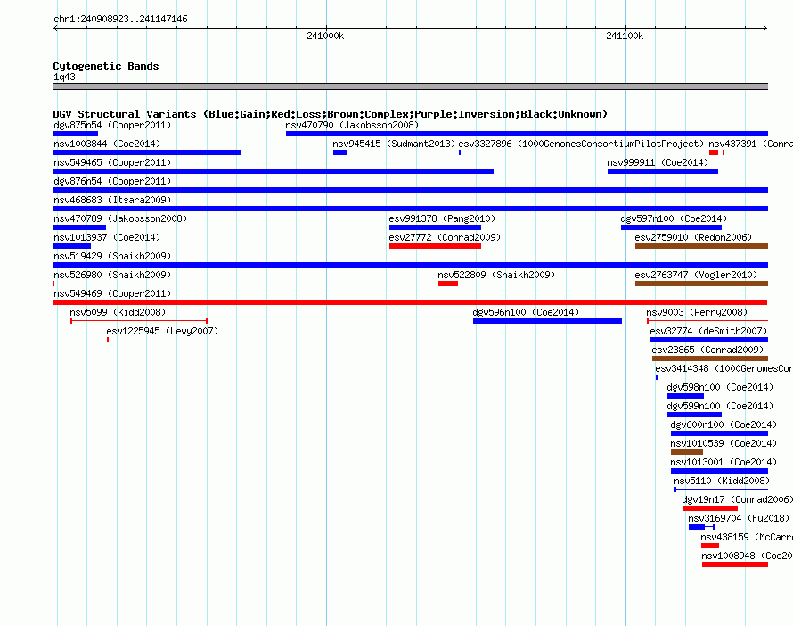
Task: Click the red loss bar under esv27772
Action: coord(435,246)
